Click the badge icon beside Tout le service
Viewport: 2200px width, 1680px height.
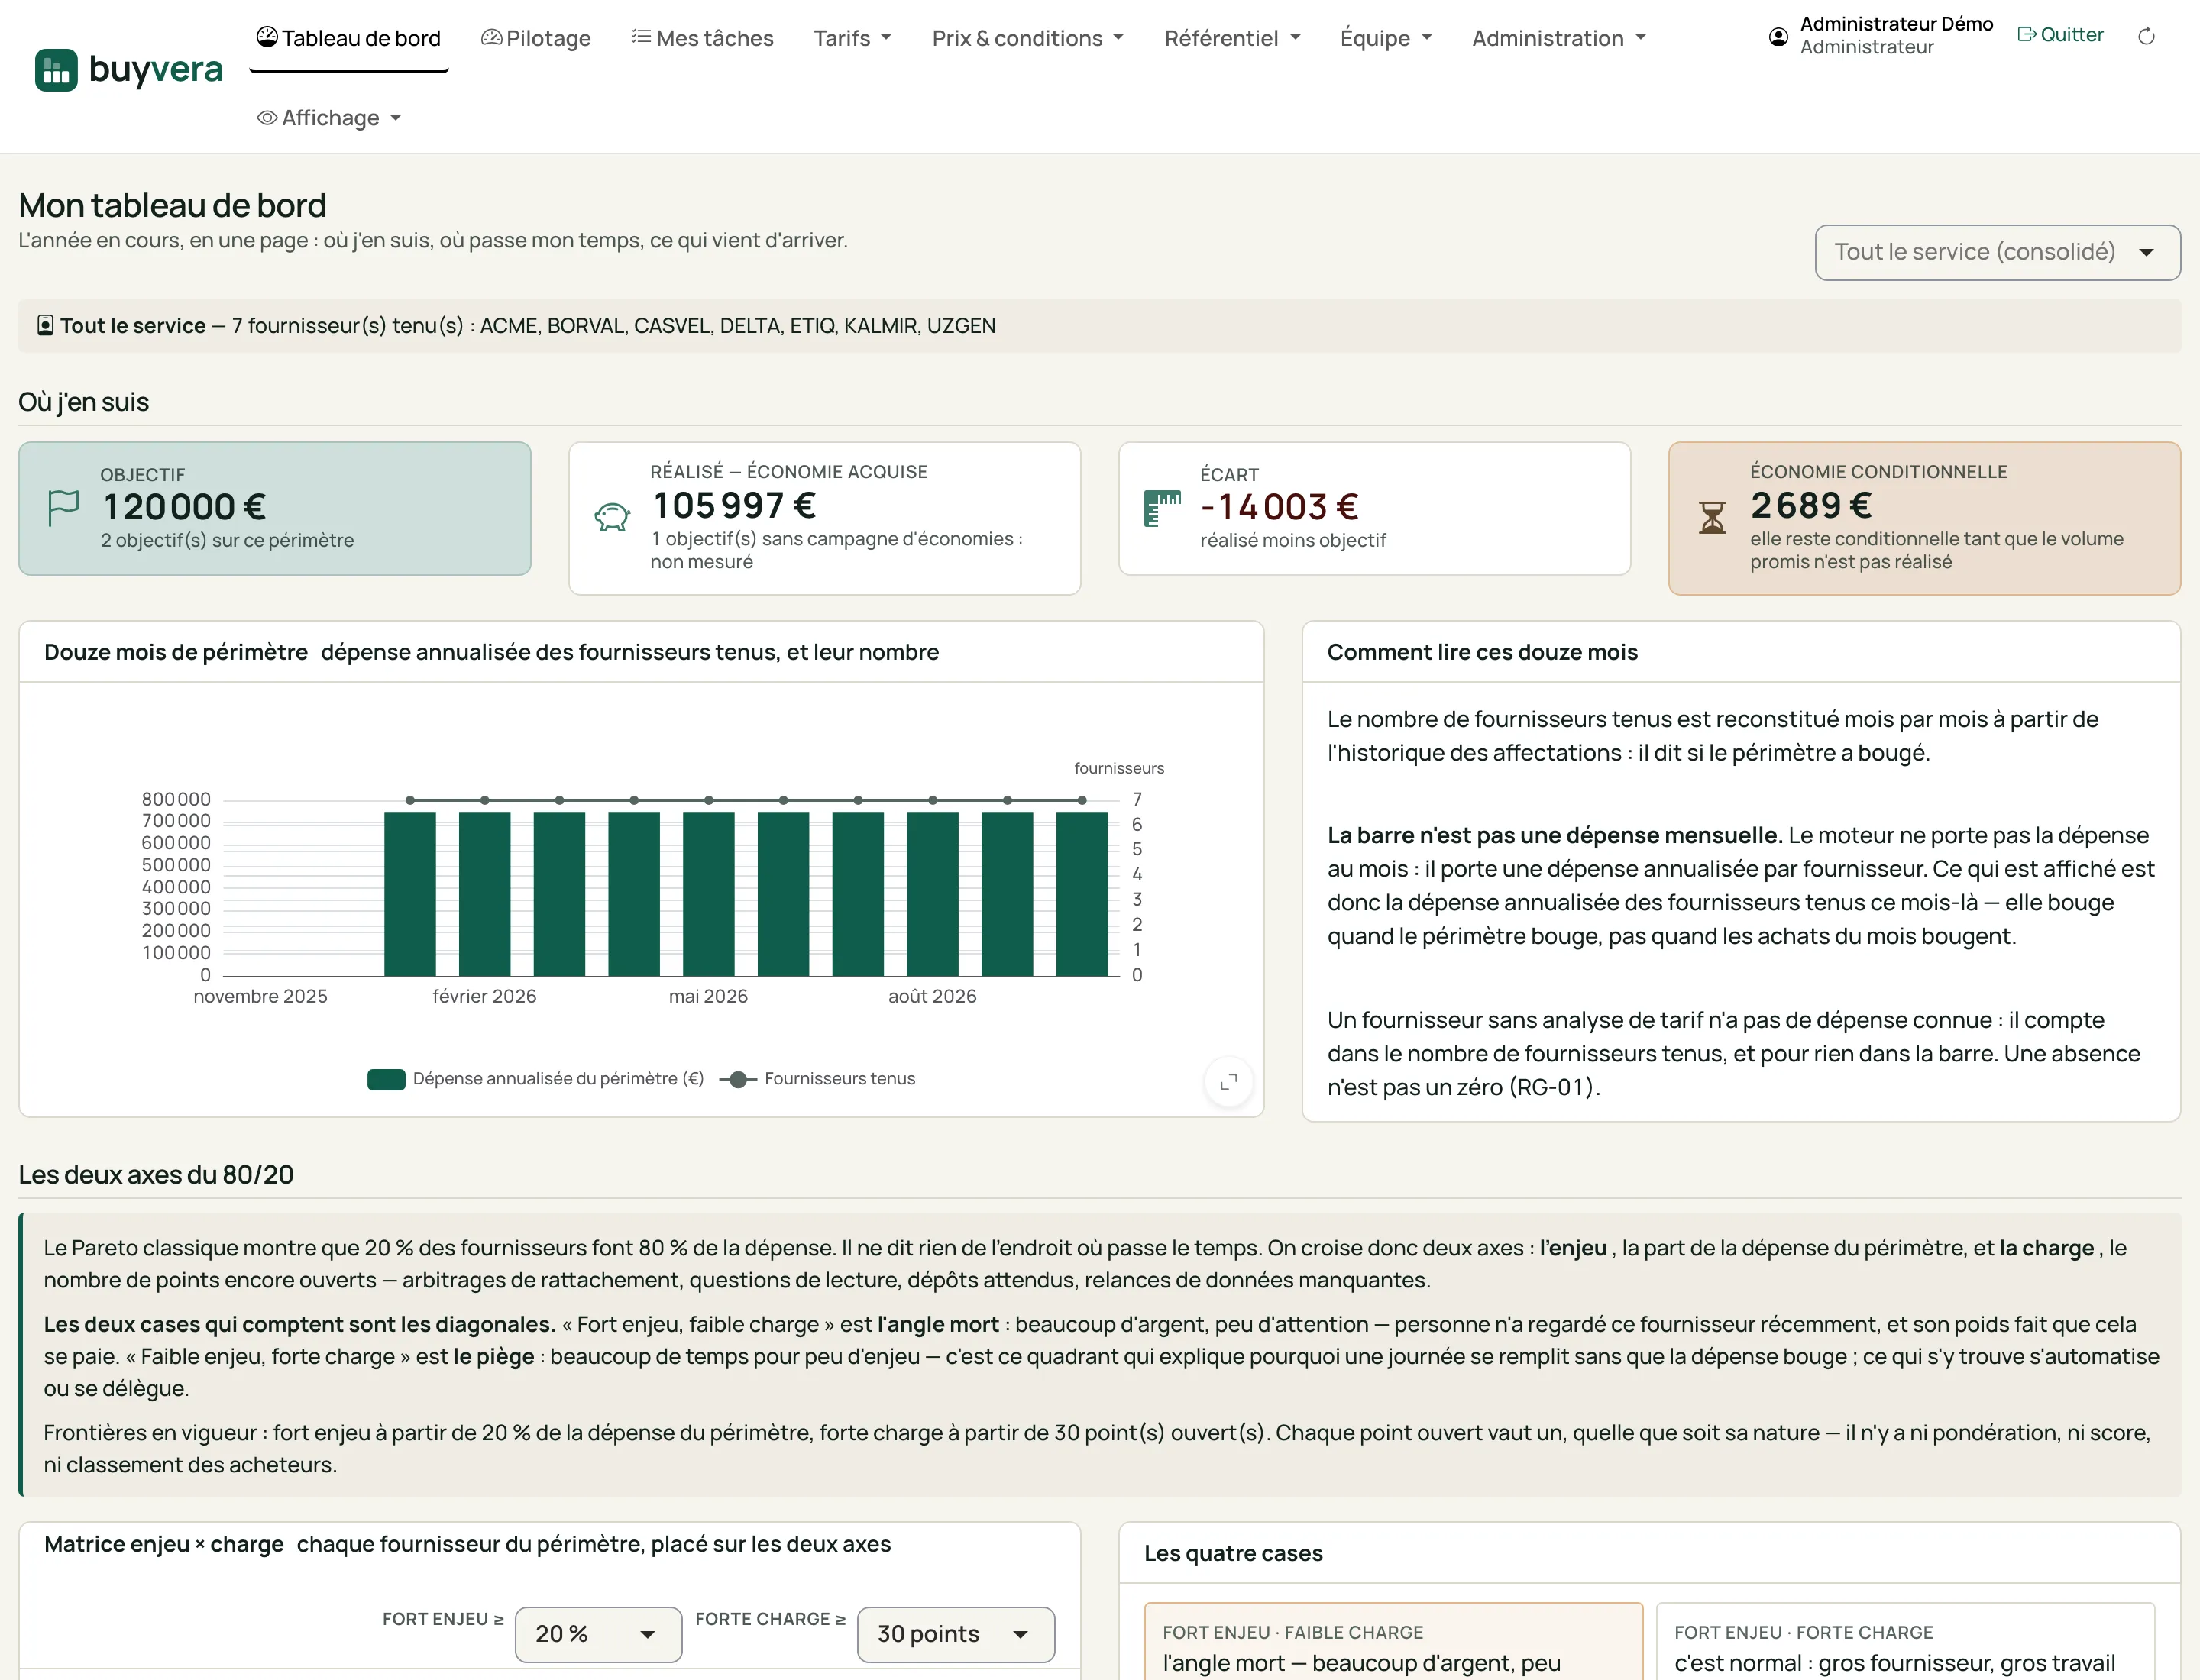click(45, 325)
